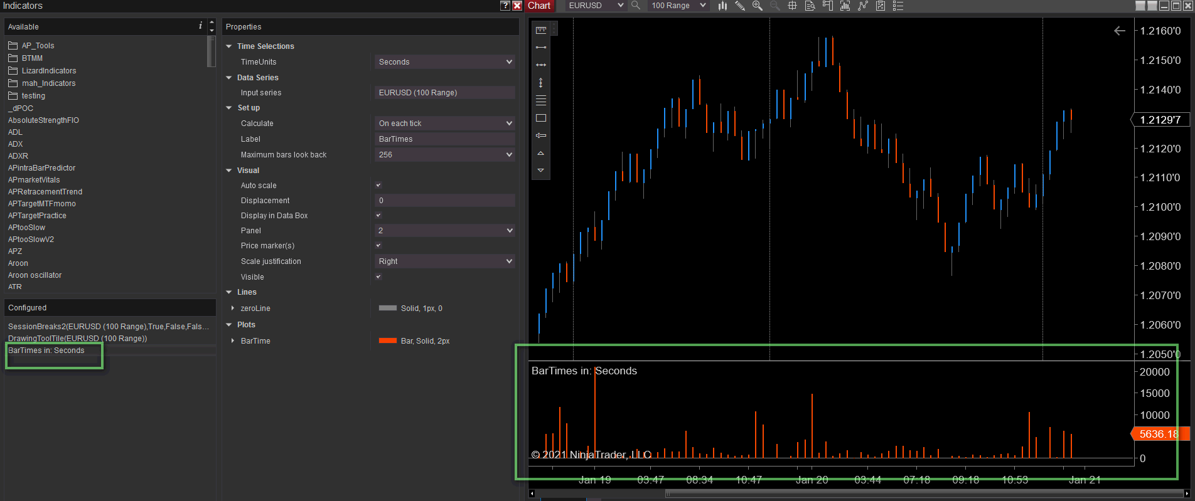
Task: Select the Aroon oscillator indicator
Action: pos(35,275)
